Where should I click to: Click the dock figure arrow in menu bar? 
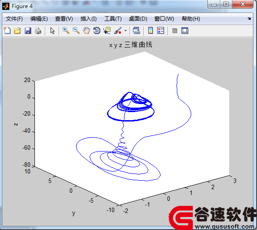point(249,18)
